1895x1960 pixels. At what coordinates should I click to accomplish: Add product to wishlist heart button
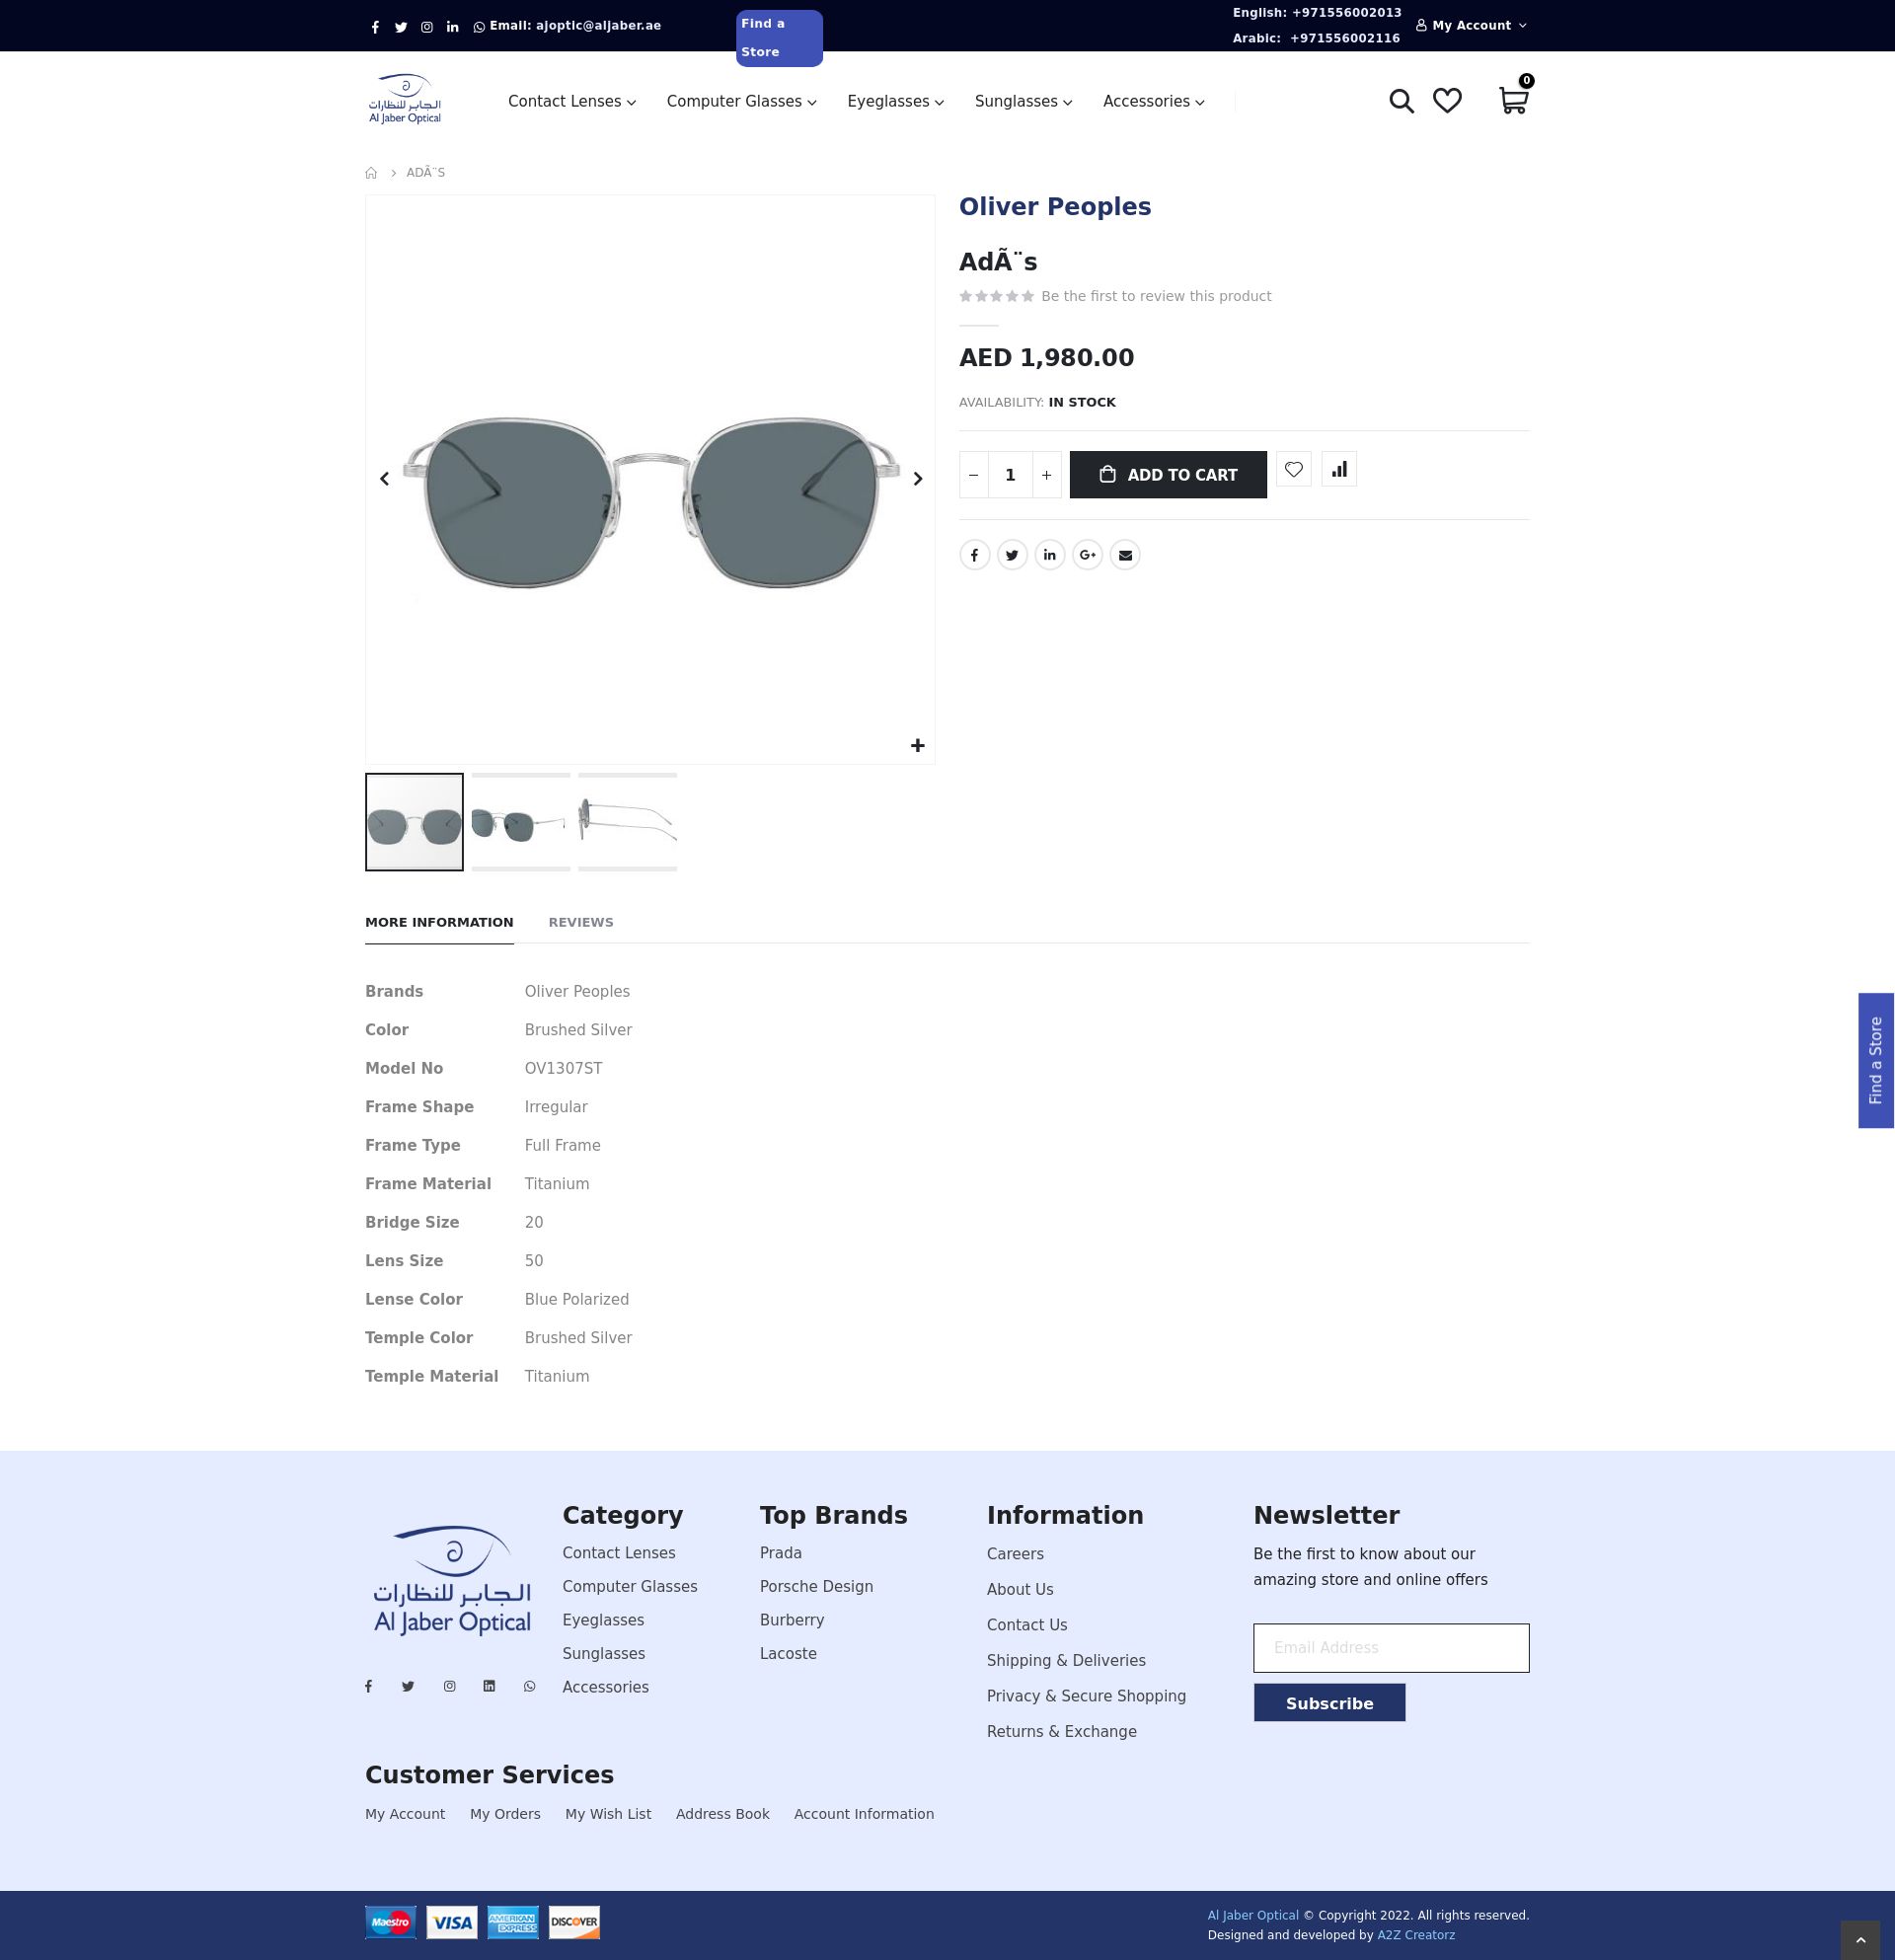pos(1294,469)
